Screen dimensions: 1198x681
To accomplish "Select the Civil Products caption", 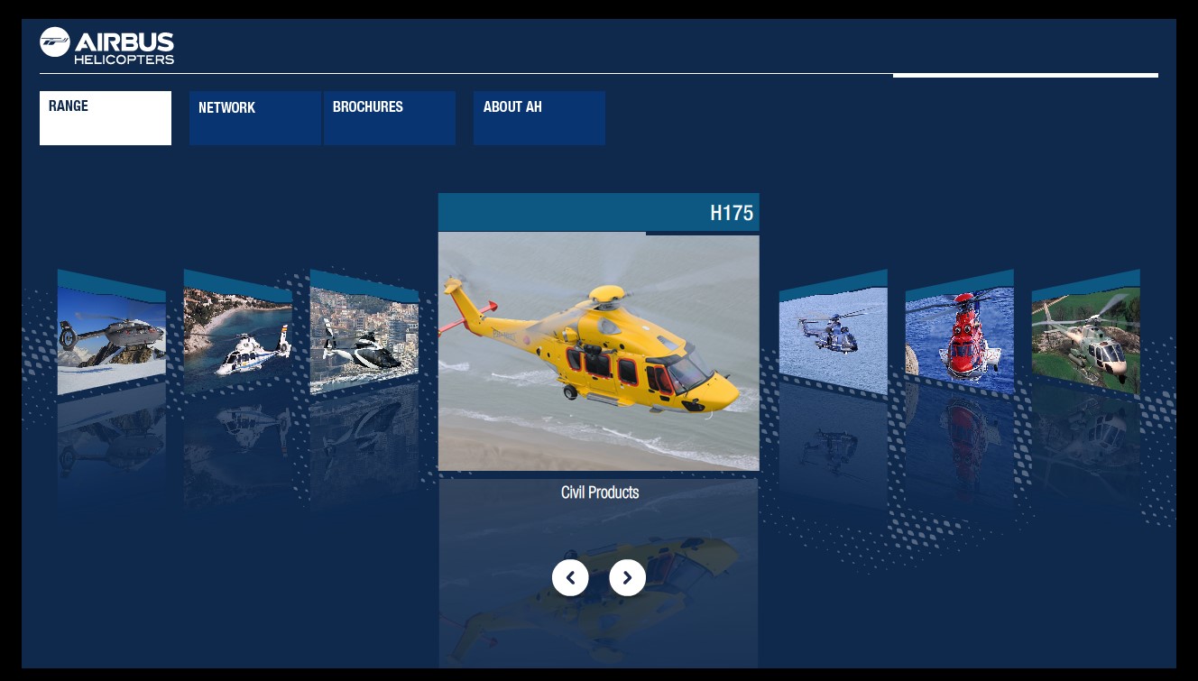I will pyautogui.click(x=600, y=492).
